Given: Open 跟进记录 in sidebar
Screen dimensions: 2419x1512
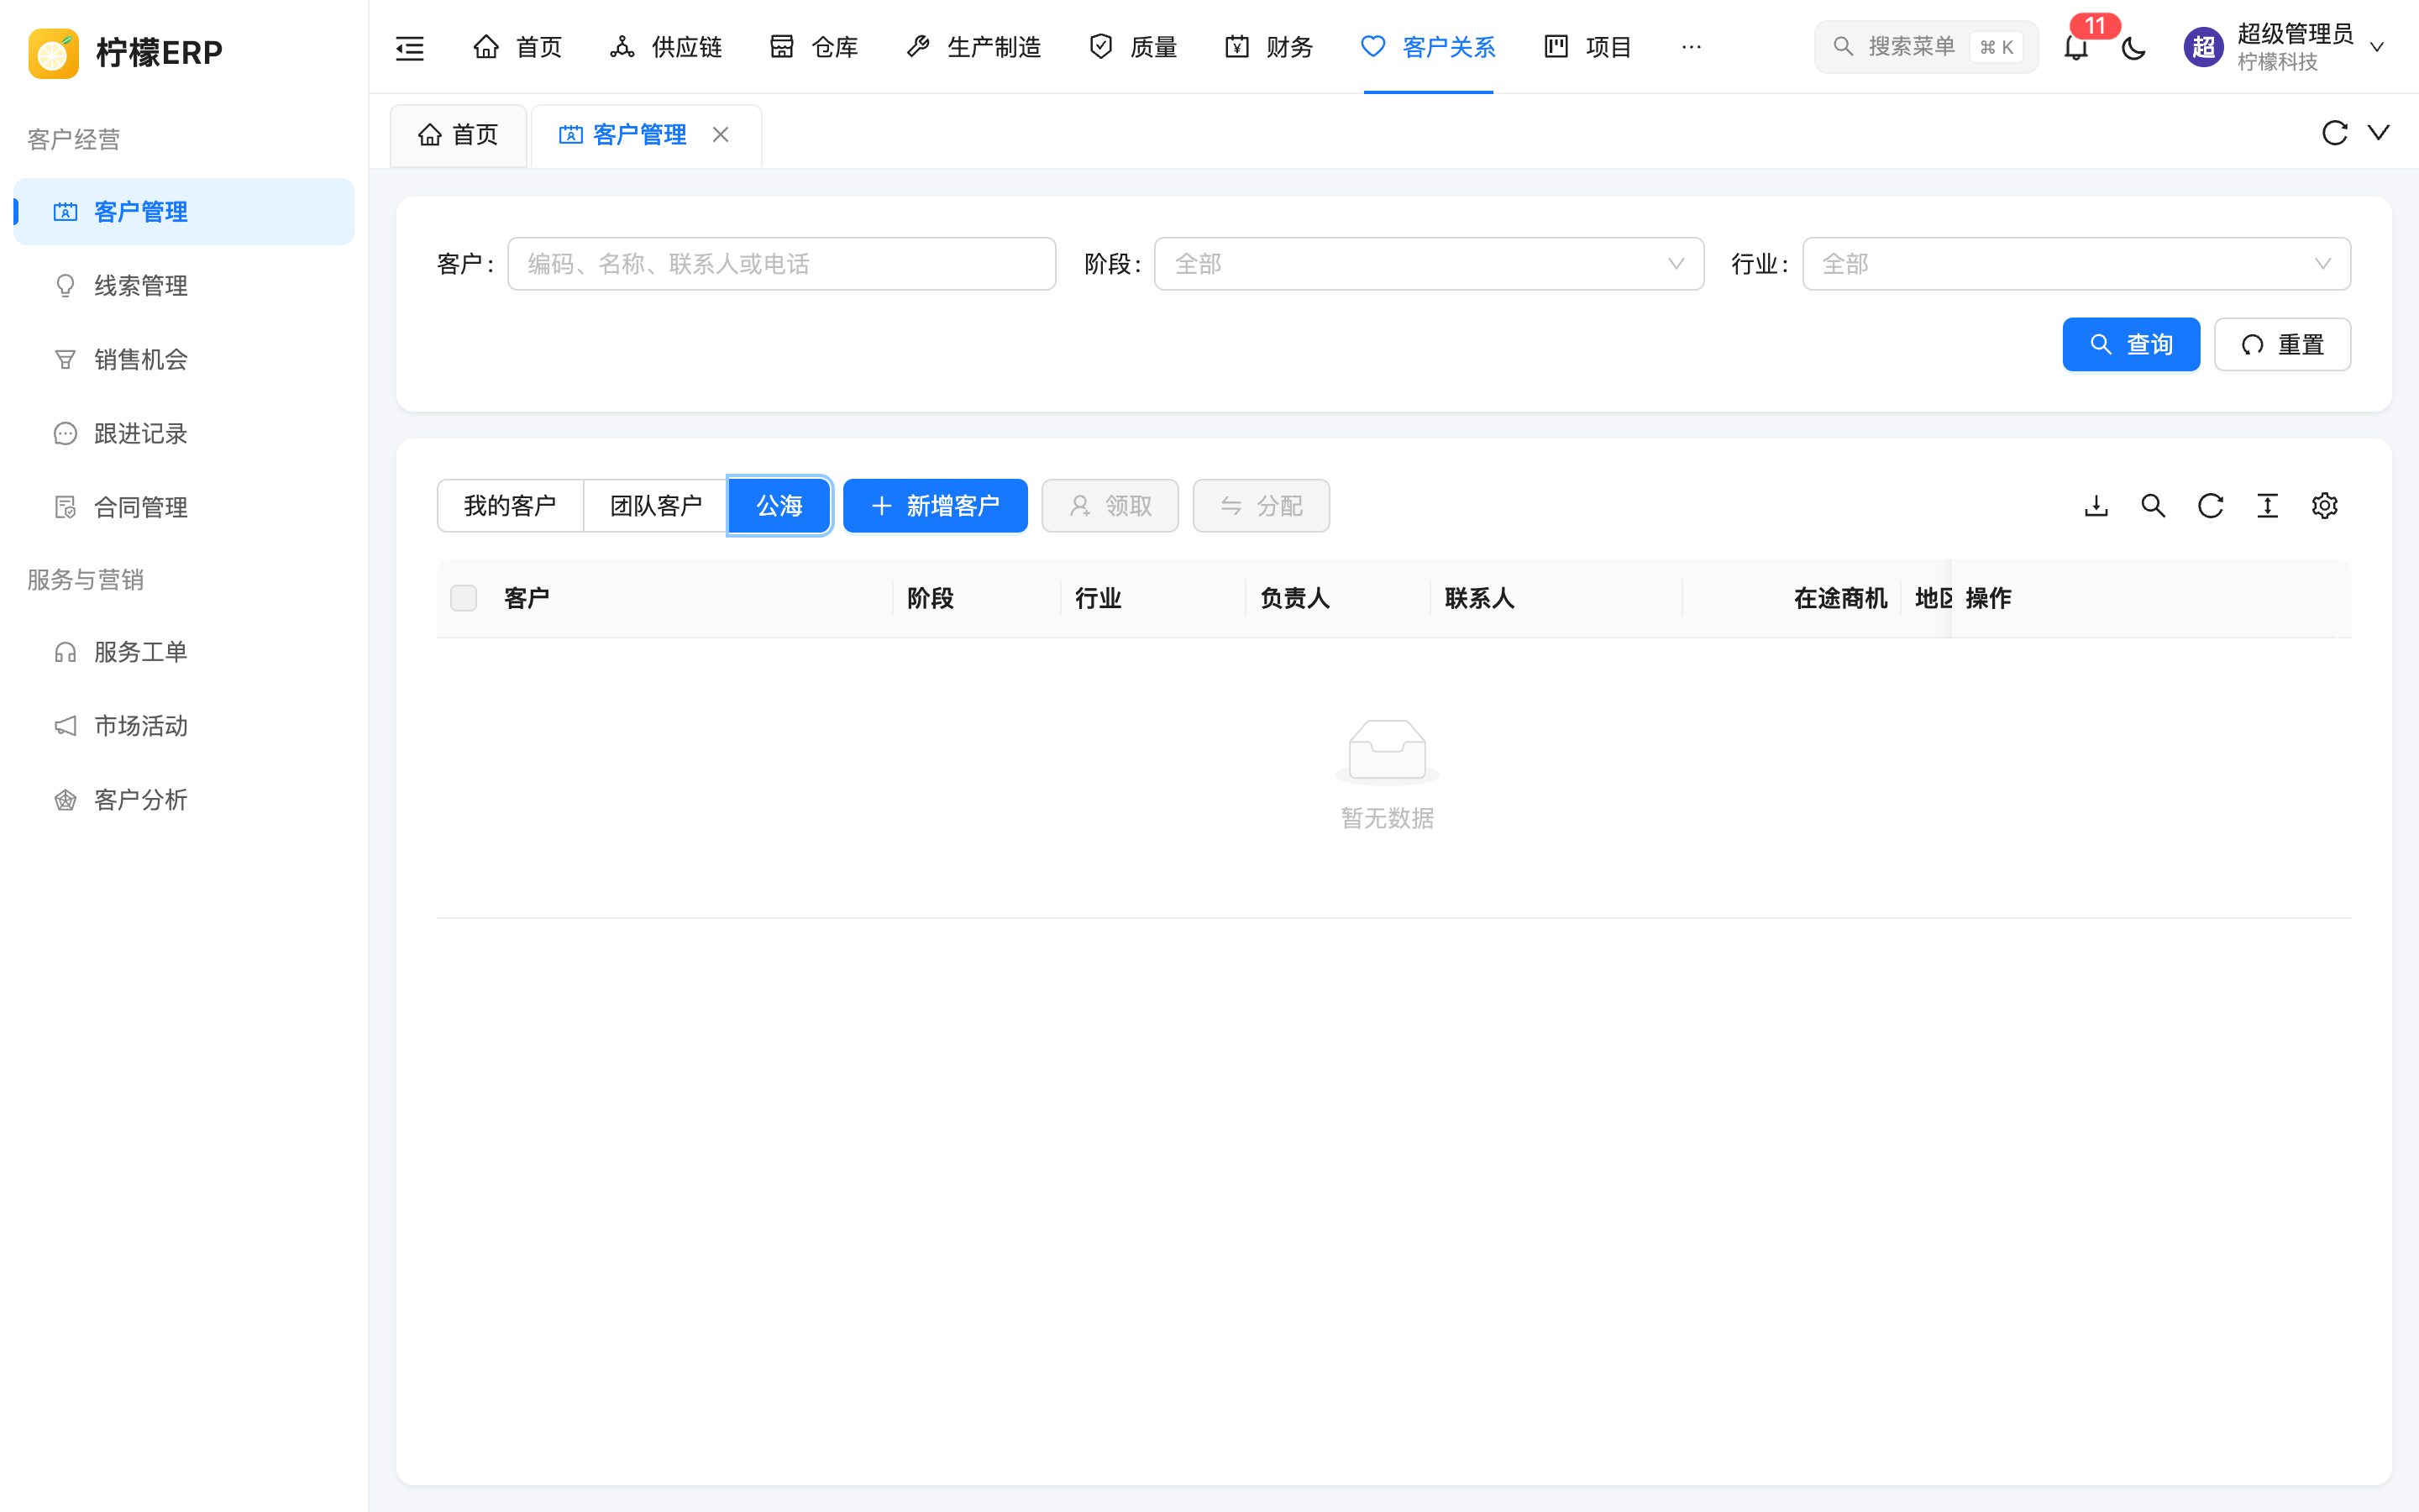Looking at the screenshot, I should coord(184,434).
